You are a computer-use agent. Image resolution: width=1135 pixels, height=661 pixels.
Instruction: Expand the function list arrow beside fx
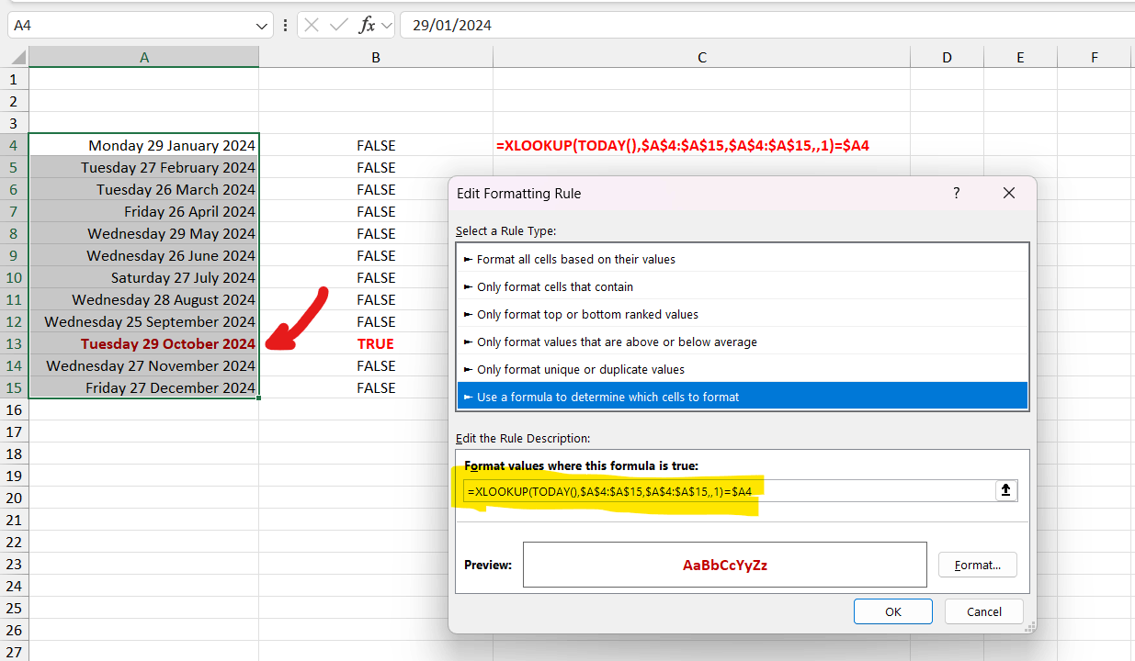386,26
